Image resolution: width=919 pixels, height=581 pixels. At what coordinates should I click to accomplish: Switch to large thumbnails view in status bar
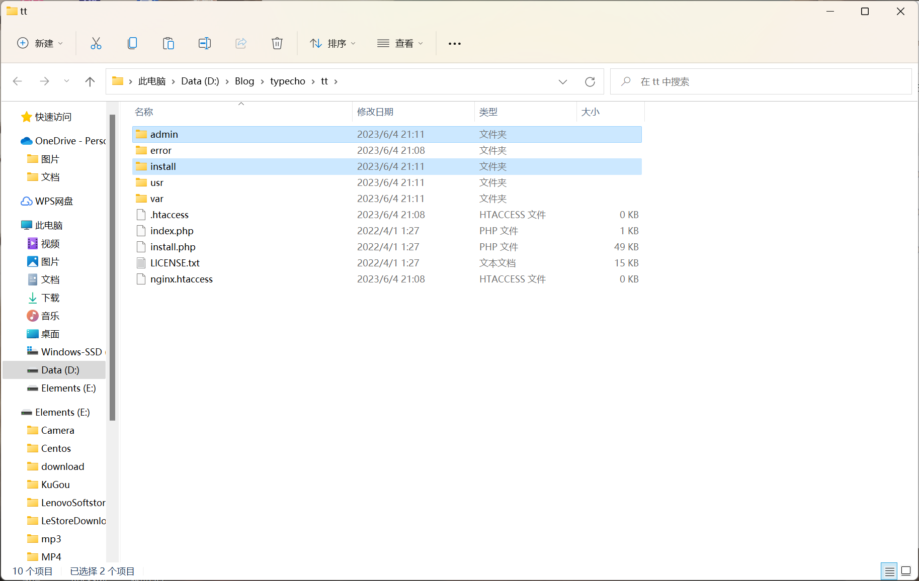(x=906, y=571)
